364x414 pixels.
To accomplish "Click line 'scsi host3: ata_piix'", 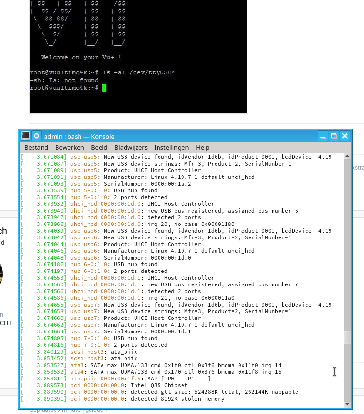I will tap(103, 358).
